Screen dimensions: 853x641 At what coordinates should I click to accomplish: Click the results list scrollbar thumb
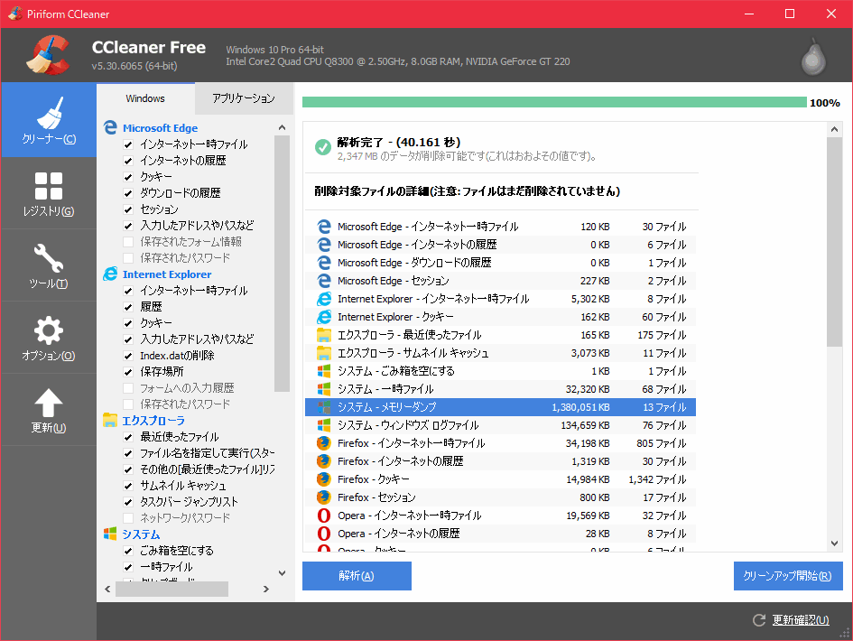click(835, 242)
